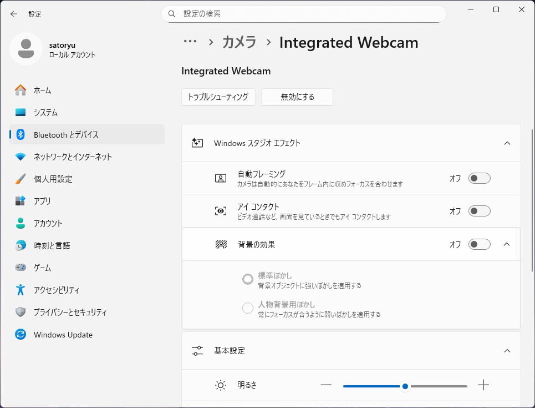535x408 pixels.
Task: Click the settings search field
Action: [303, 14]
